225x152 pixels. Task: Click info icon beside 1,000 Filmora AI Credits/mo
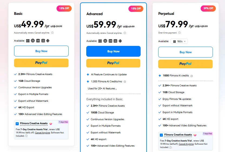[125, 82]
